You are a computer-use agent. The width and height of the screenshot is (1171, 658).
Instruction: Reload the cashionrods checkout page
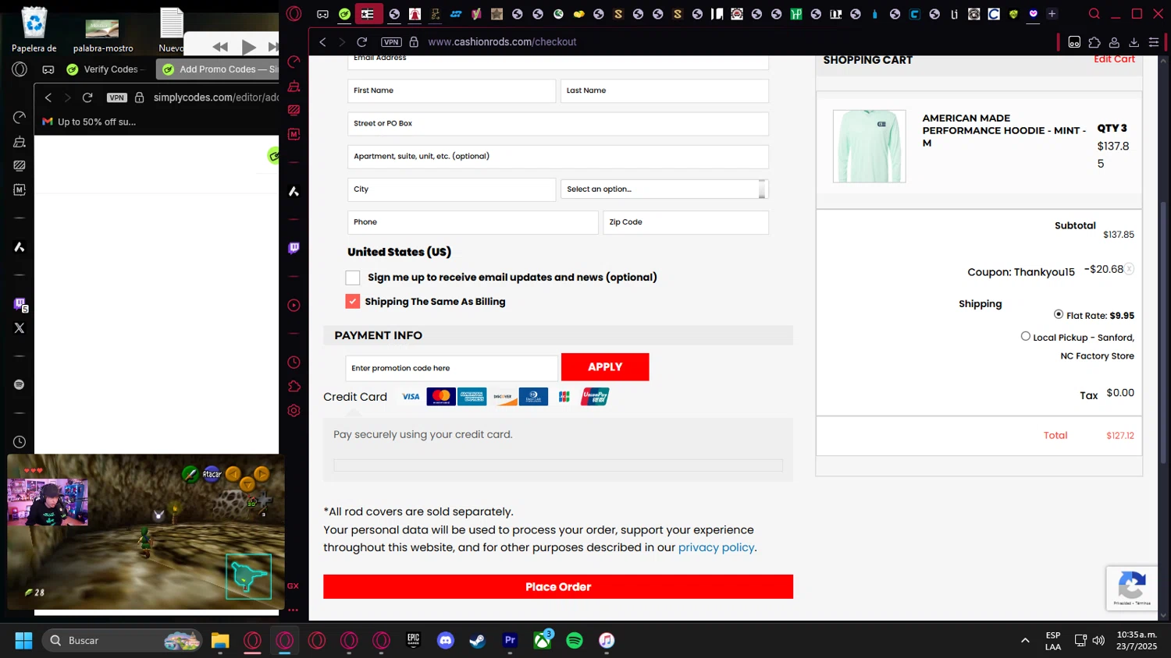coord(362,42)
